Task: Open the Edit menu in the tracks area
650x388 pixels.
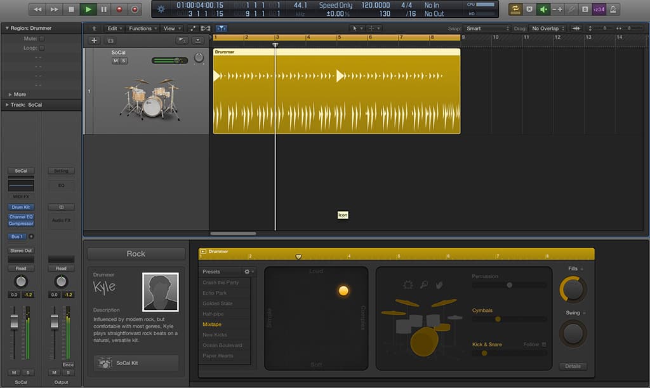Action: [114, 28]
